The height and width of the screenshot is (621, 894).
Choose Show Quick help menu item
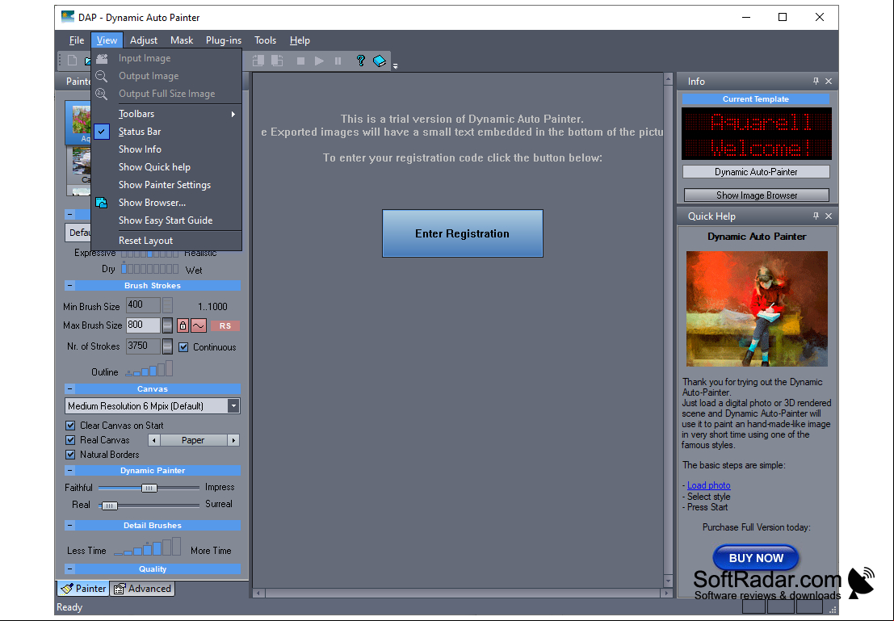166,167
